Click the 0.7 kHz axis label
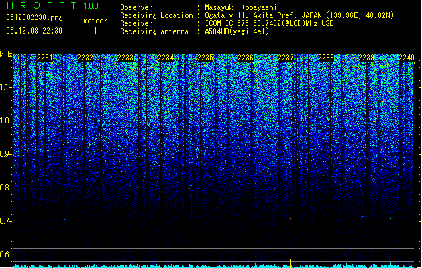Image resolution: width=422 pixels, height=268 pixels. 5,221
